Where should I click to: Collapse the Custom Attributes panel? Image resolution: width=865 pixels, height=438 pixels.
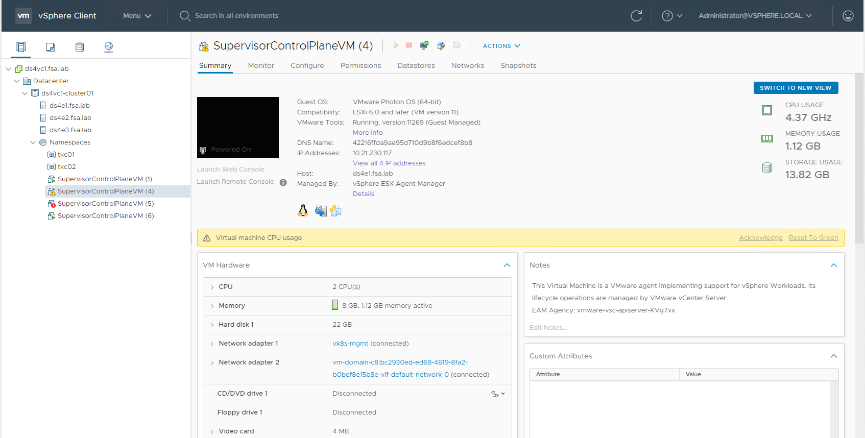(834, 356)
